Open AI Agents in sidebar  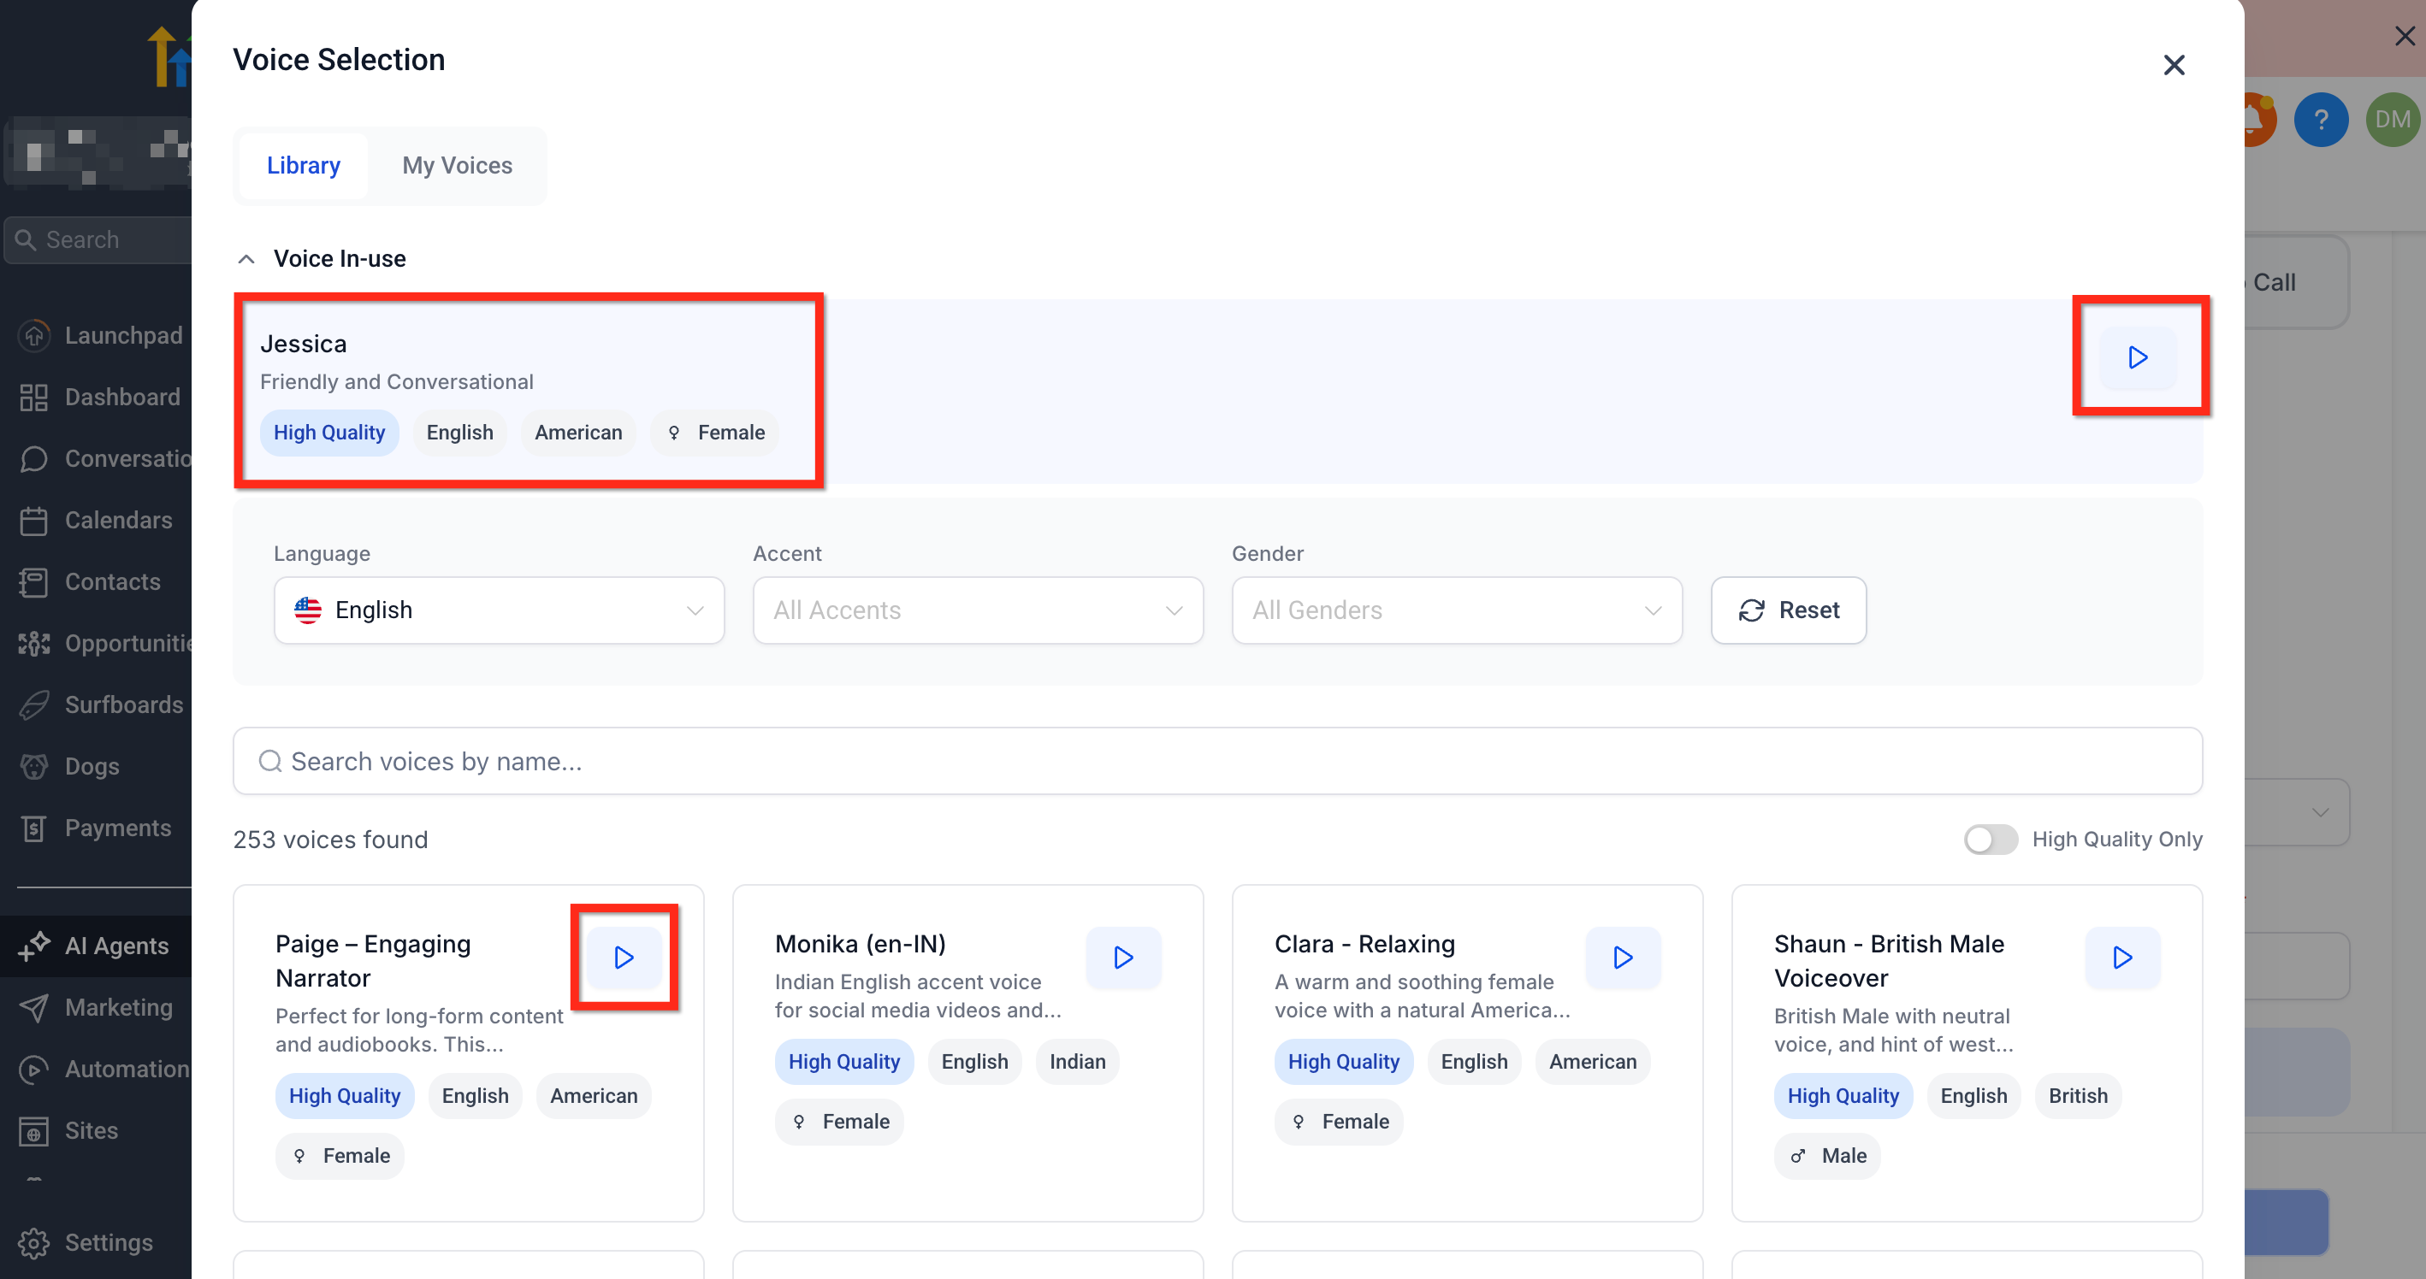[x=115, y=946]
